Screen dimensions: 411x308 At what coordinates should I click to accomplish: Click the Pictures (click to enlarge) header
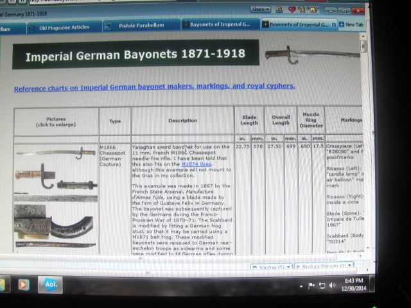[x=56, y=122]
